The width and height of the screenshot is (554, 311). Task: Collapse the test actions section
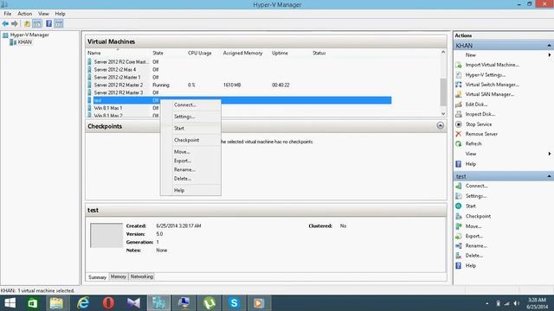[x=549, y=176]
